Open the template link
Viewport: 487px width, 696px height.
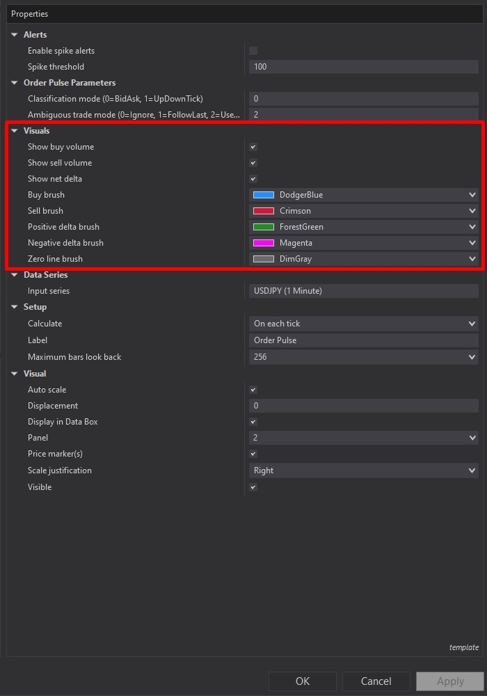pos(463,647)
